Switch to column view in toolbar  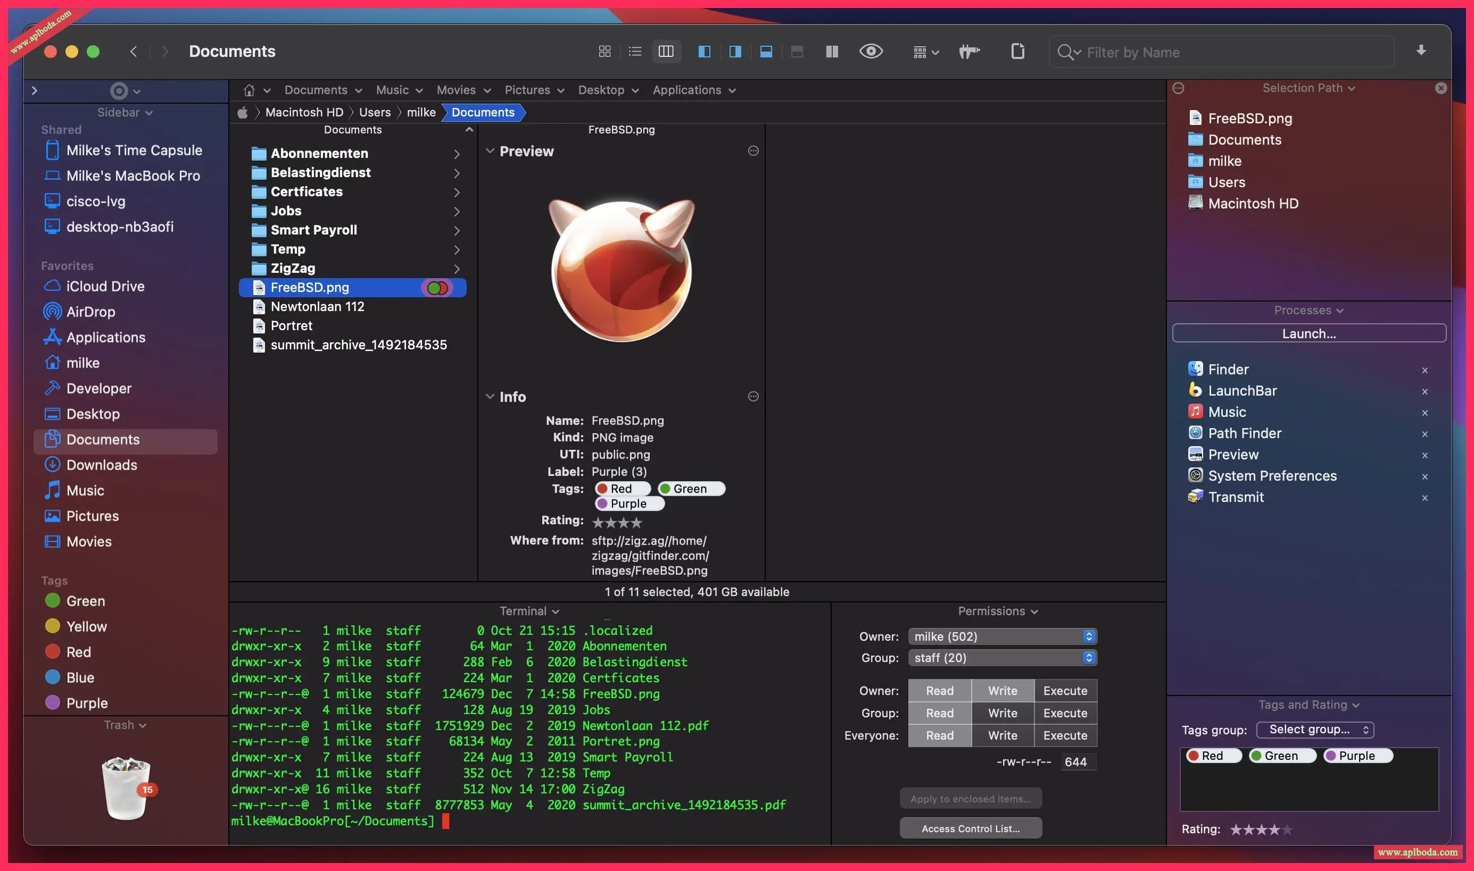666,52
